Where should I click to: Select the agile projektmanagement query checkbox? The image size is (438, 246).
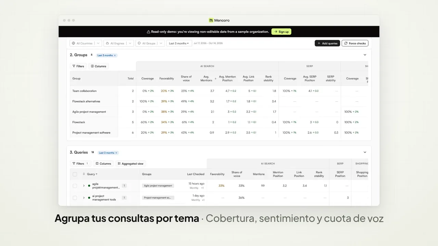pyautogui.click(x=75, y=186)
